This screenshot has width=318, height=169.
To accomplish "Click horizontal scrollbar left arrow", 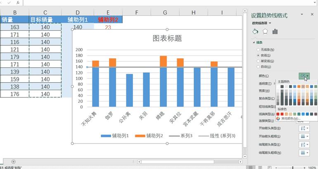I will (x=139, y=162).
